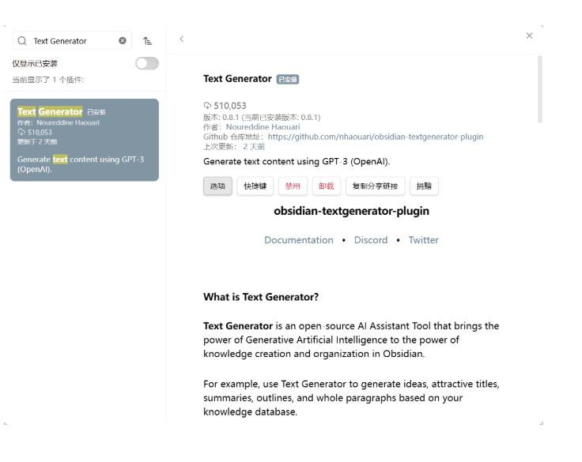Copy the share link button
The height and width of the screenshot is (462, 582).
pyautogui.click(x=376, y=186)
